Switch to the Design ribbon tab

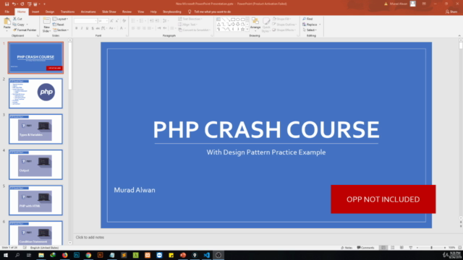click(x=50, y=12)
